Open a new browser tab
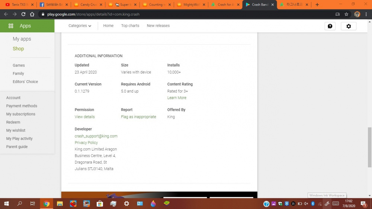 click(317, 4)
